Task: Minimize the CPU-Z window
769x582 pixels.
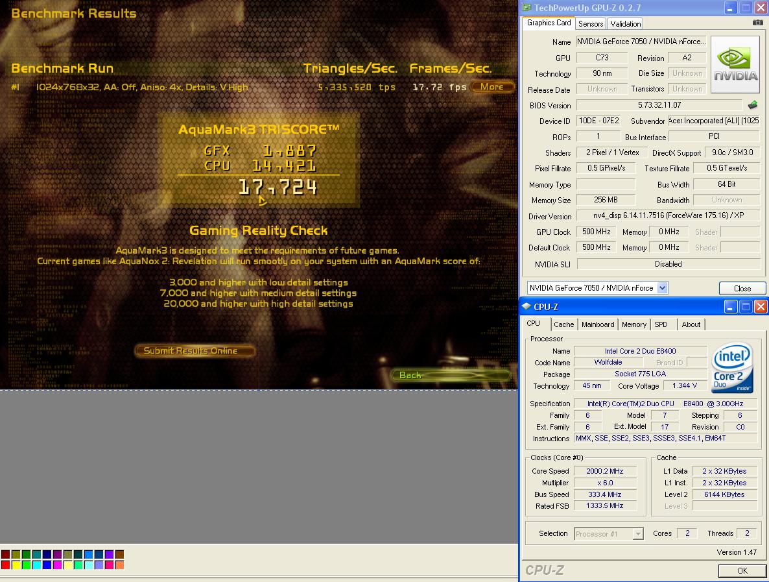Action: pos(730,307)
